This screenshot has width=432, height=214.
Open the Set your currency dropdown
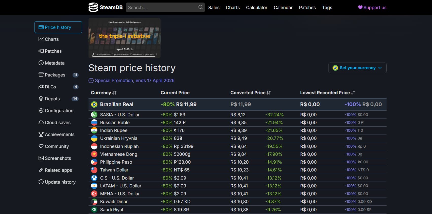click(357, 68)
